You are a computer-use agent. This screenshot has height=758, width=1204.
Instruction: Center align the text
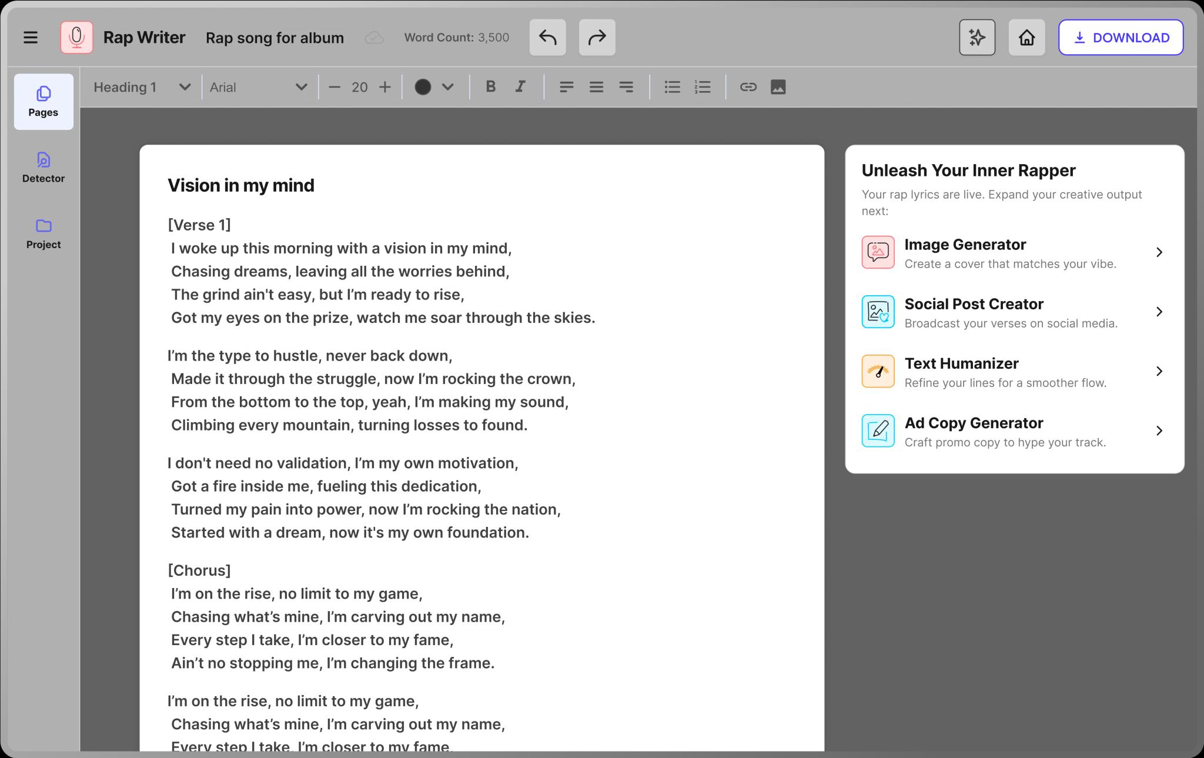tap(596, 87)
